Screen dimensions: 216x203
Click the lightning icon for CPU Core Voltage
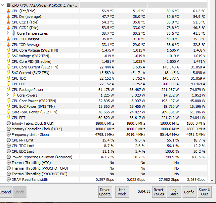[8, 50]
